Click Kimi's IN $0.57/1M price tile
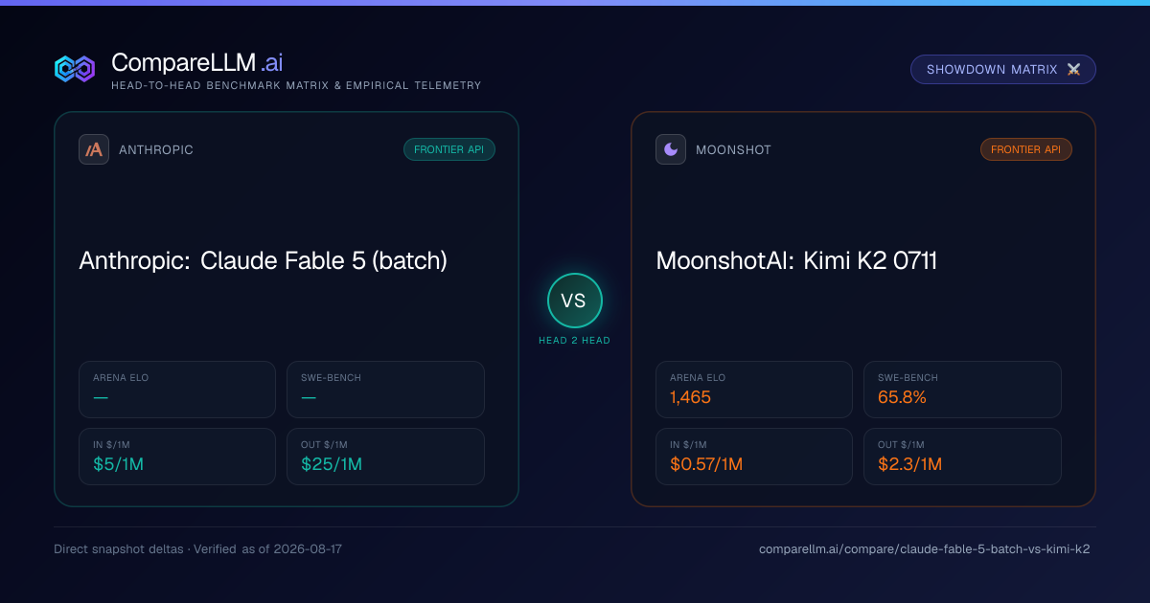Image resolution: width=1150 pixels, height=603 pixels. coord(754,457)
